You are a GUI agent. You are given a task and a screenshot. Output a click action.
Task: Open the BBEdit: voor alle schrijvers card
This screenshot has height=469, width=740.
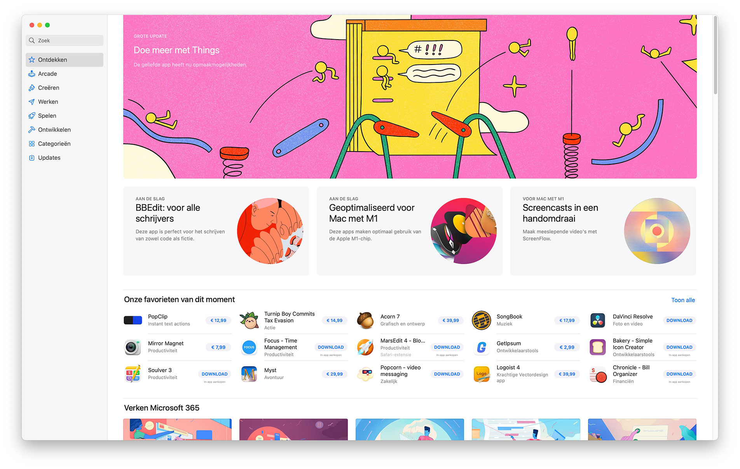[x=216, y=231]
